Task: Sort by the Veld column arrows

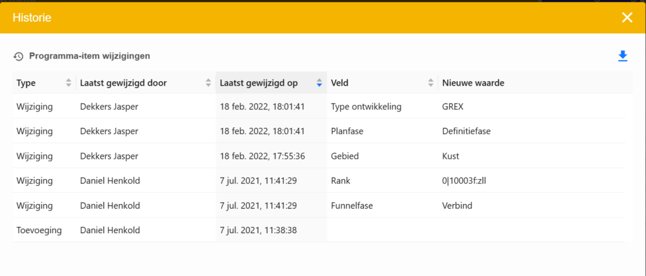Action: tap(431, 83)
